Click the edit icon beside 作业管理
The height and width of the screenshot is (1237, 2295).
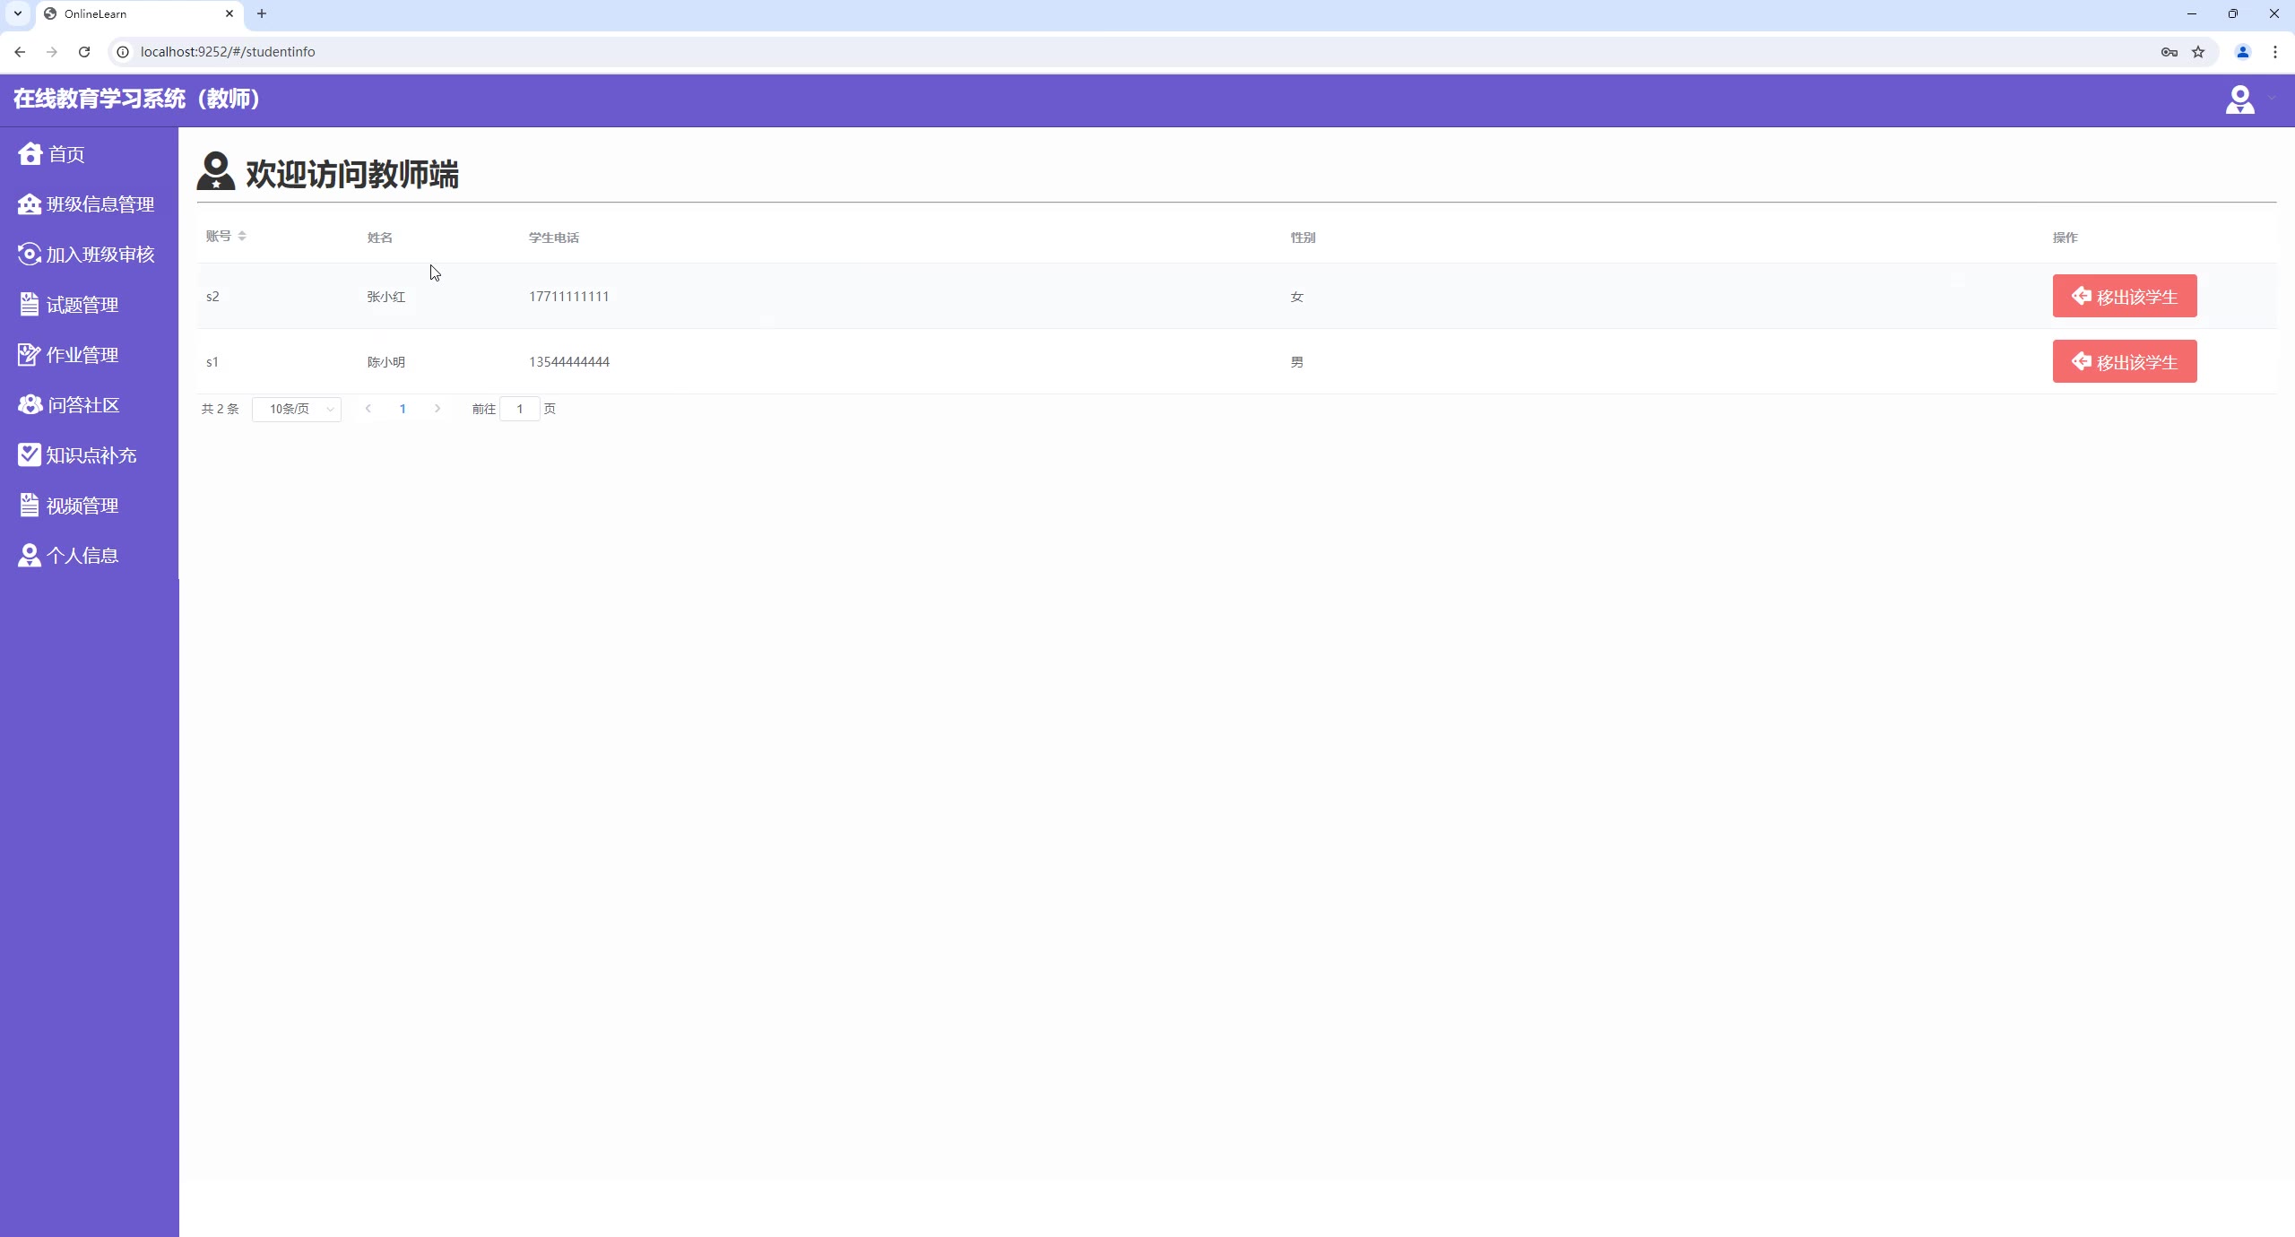pyautogui.click(x=30, y=355)
